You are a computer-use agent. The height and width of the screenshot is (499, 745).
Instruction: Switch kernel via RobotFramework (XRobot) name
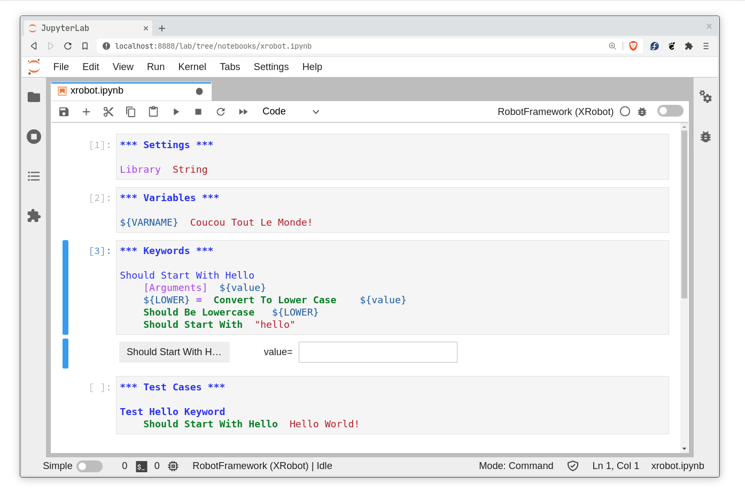coord(555,112)
